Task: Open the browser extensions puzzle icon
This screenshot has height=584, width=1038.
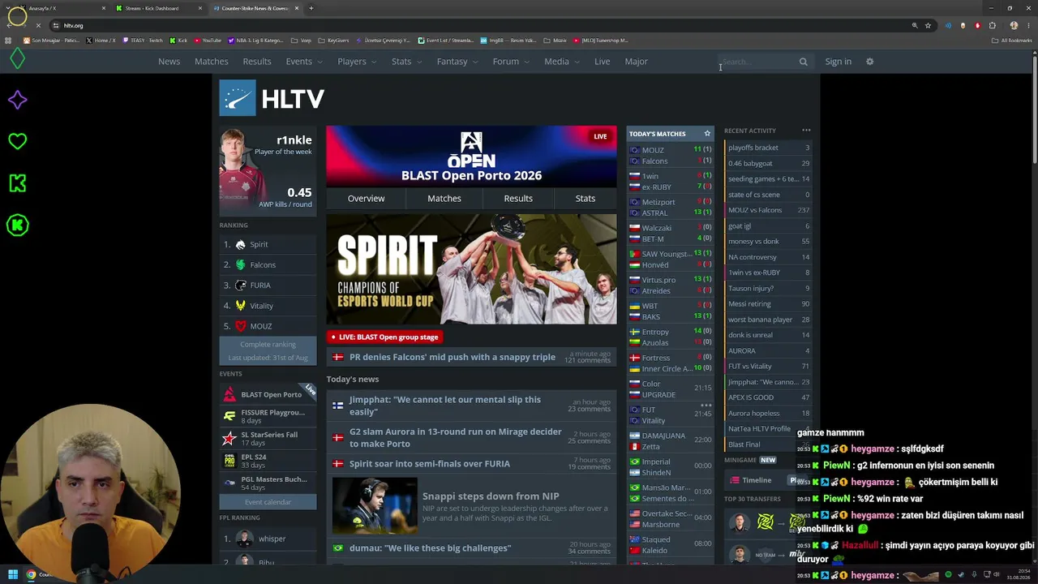Action: [992, 25]
